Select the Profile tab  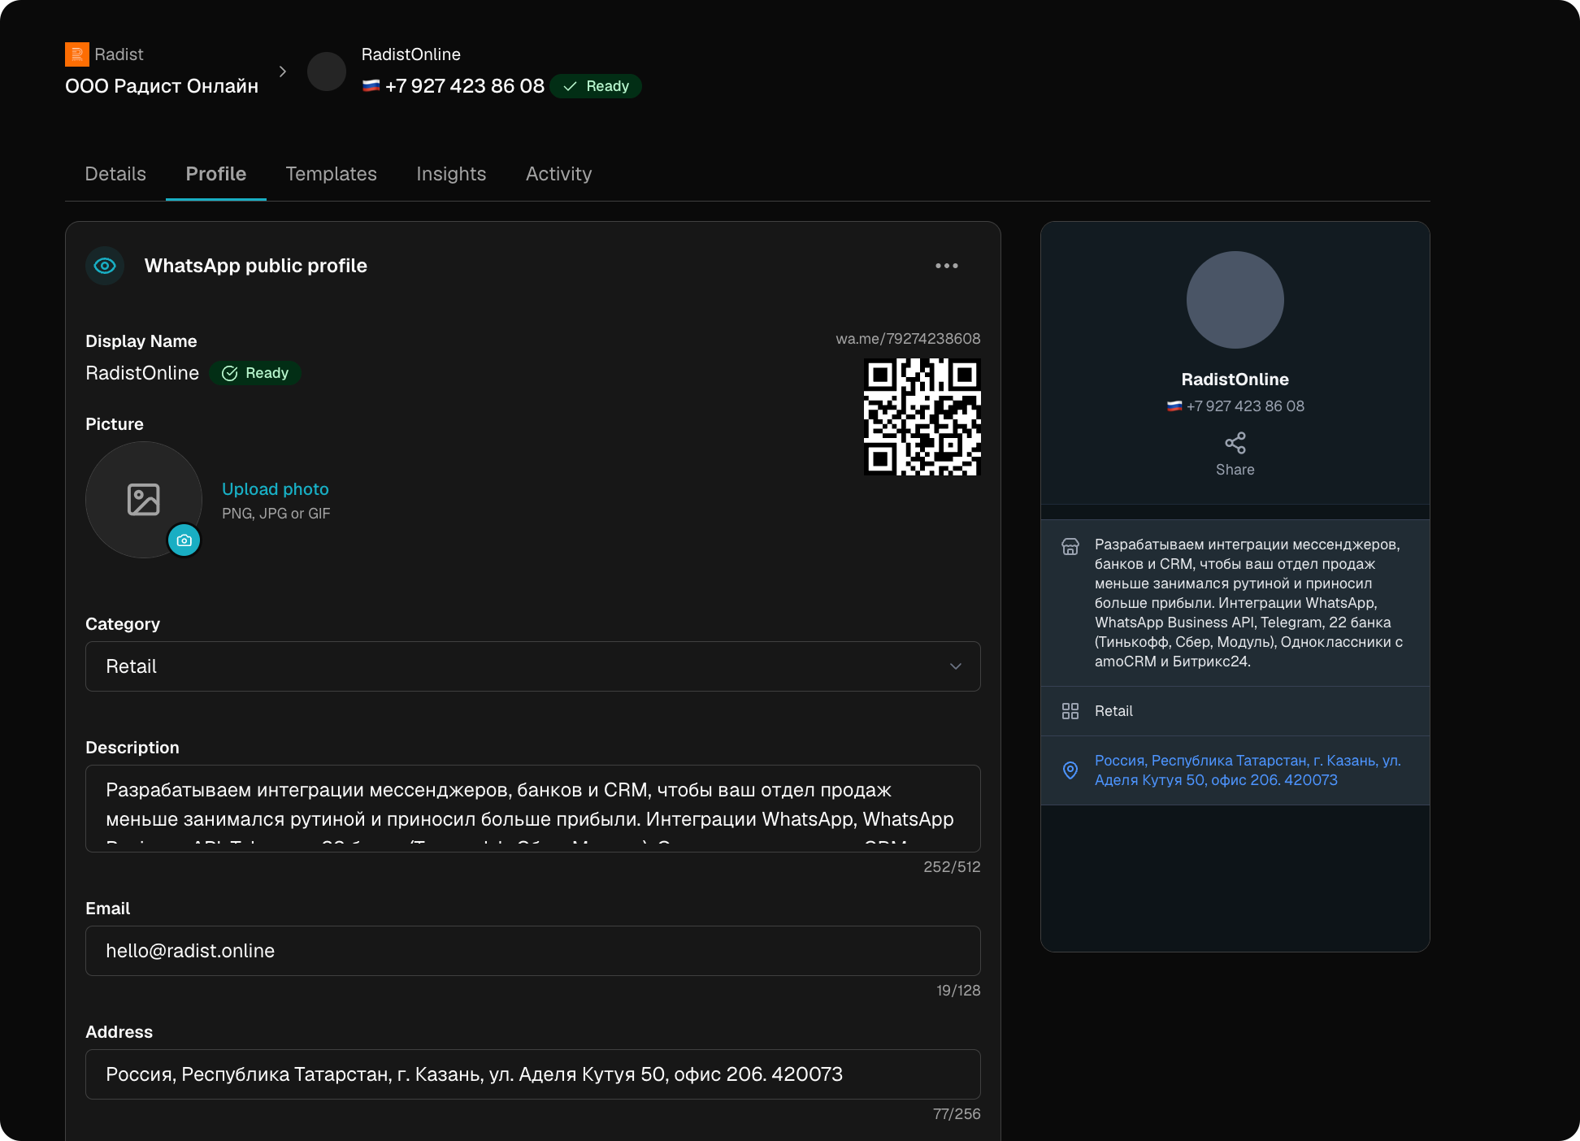(216, 174)
